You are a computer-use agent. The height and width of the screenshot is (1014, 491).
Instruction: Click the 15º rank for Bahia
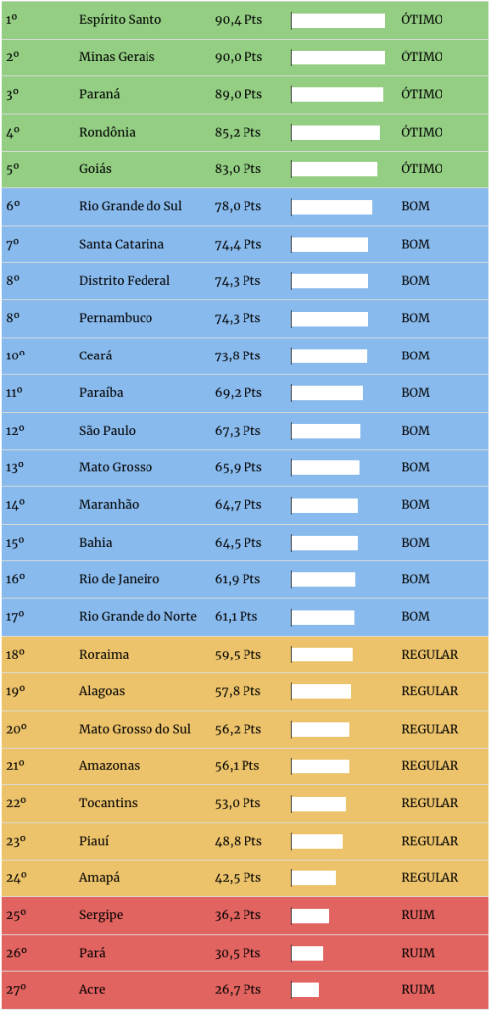click(x=15, y=543)
